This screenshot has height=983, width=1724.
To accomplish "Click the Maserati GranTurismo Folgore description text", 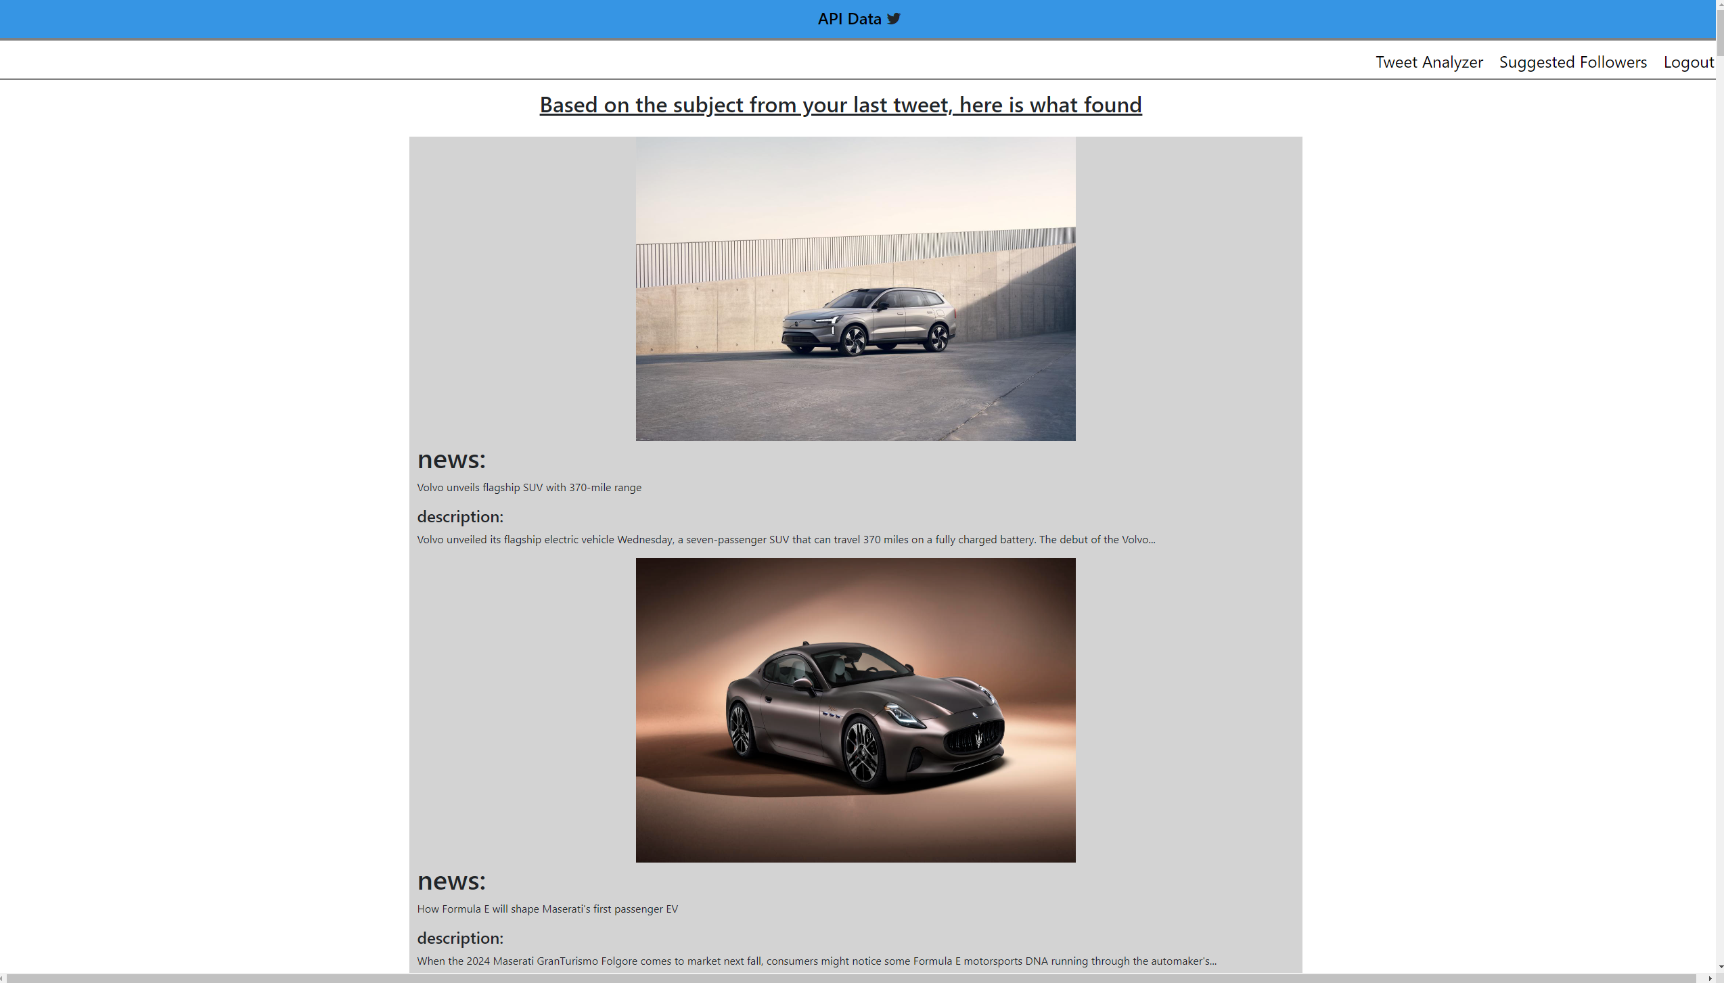I will click(x=816, y=961).
